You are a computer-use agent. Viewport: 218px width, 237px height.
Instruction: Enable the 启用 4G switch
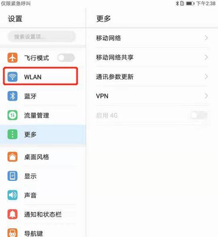click(x=199, y=115)
